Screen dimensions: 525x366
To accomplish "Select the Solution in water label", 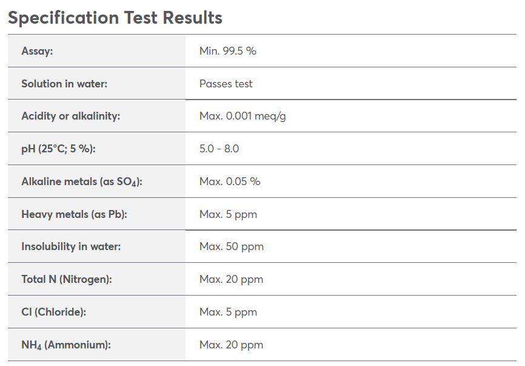I will pos(64,84).
